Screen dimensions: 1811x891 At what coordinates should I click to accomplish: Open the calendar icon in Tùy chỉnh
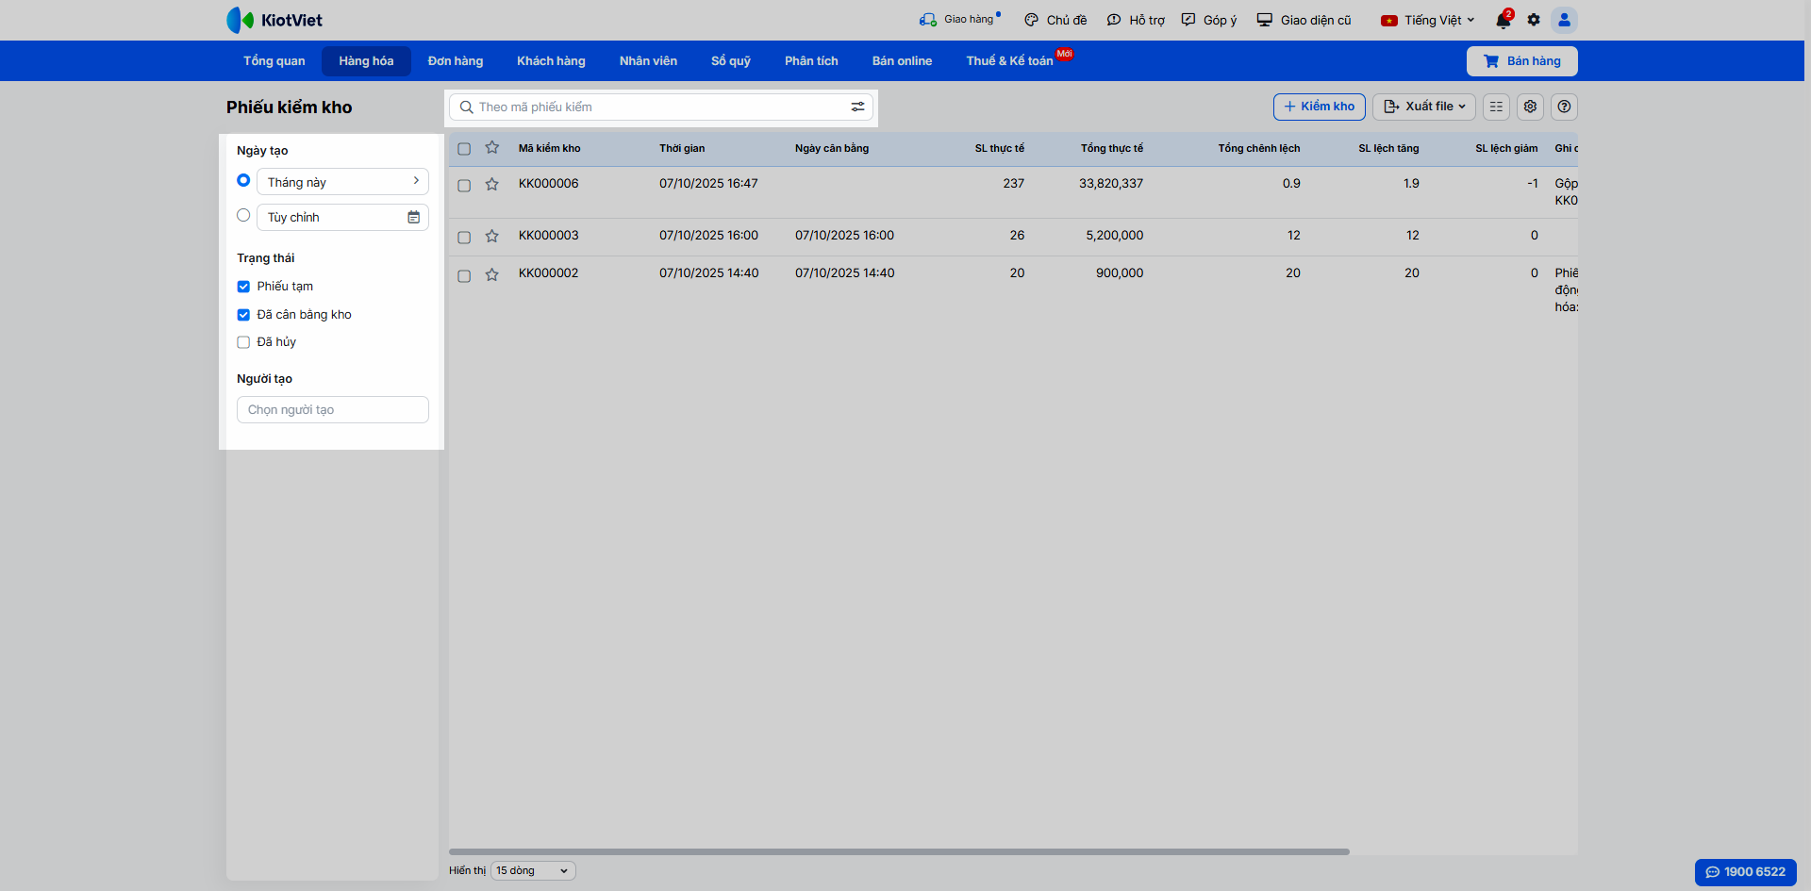point(413,217)
